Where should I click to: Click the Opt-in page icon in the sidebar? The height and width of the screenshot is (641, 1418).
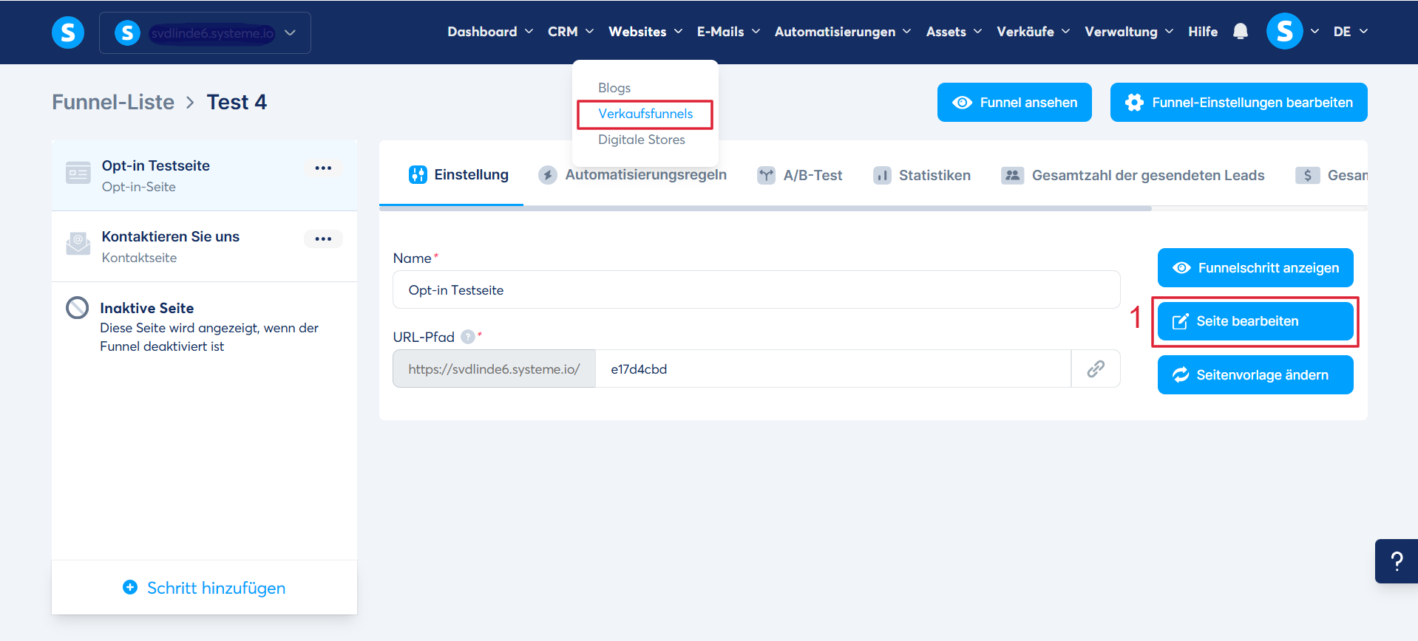[x=78, y=173]
